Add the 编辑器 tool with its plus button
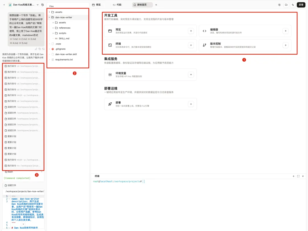308x231 pixels. 285,31
